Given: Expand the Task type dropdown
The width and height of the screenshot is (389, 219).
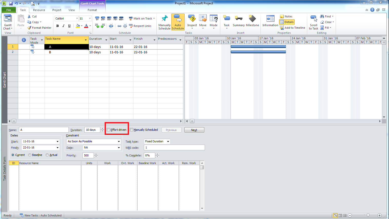Looking at the screenshot, I should pos(168,142).
